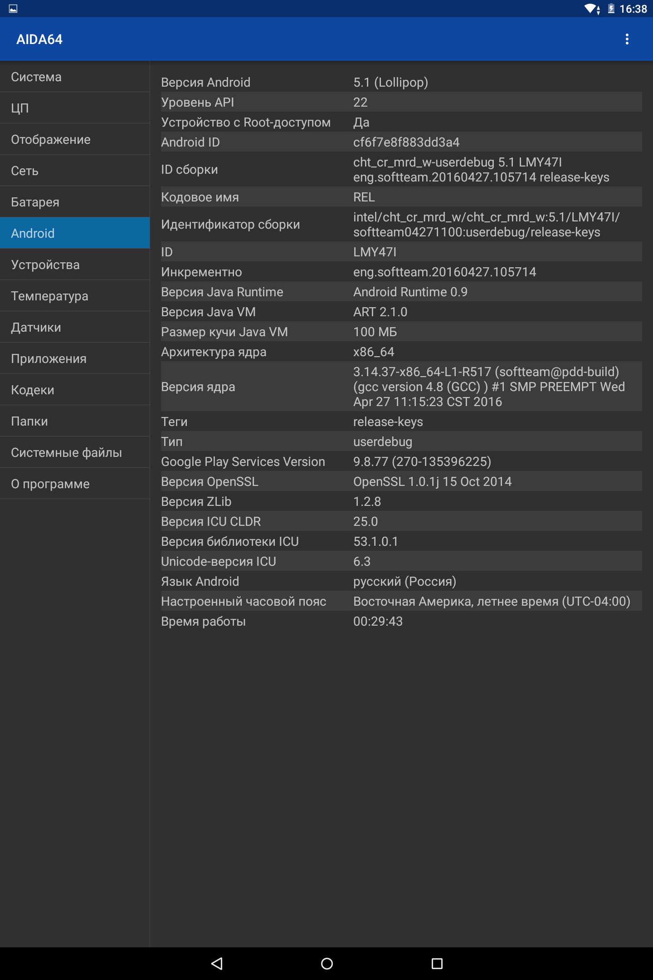Select the Устройство с Root-доступом label
This screenshot has width=653, height=980.
tap(246, 122)
